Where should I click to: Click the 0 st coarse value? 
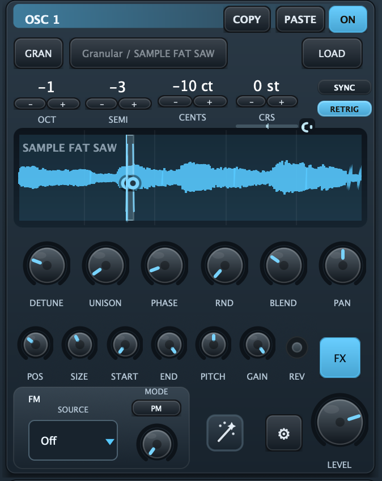point(266,86)
